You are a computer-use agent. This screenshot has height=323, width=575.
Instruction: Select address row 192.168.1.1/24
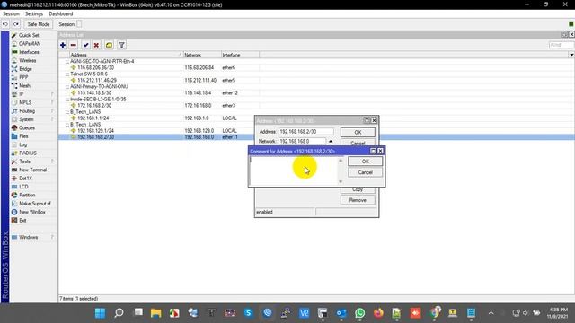(x=316, y=118)
